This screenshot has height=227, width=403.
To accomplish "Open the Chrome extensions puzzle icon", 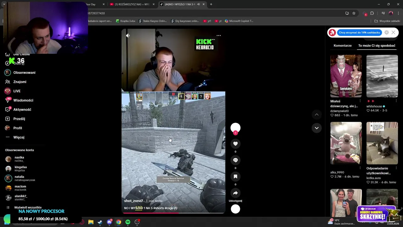I will [372, 13].
